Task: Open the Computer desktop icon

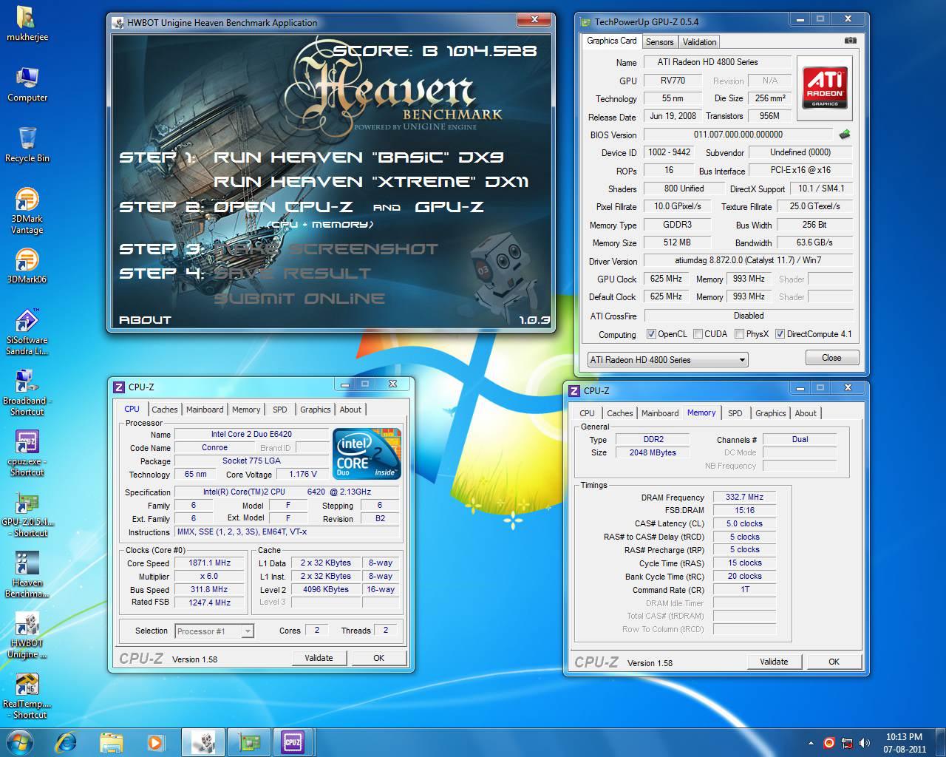Action: [x=27, y=84]
